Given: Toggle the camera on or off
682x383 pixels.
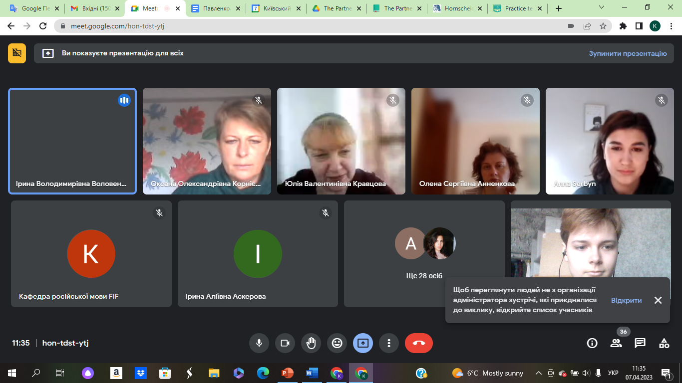Looking at the screenshot, I should (x=285, y=343).
